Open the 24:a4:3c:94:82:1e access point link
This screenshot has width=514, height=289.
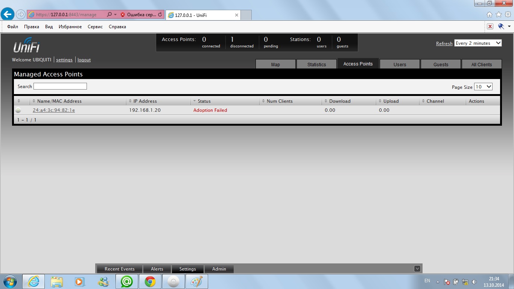[x=54, y=110]
